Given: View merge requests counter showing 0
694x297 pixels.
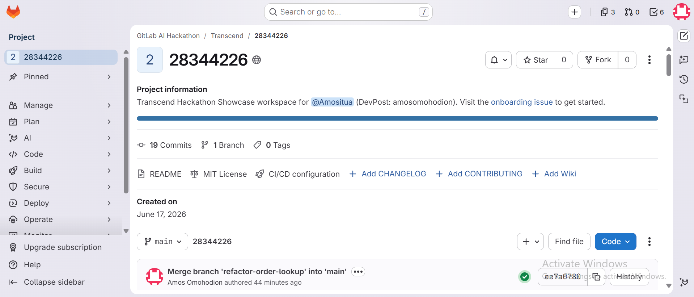Looking at the screenshot, I should click(x=632, y=12).
